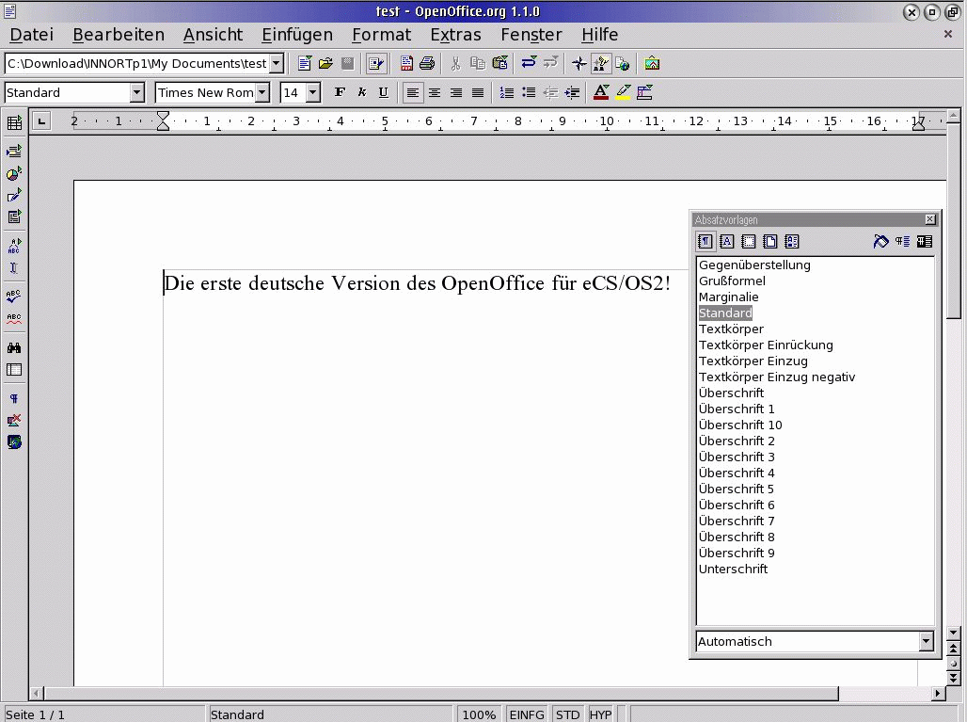The image size is (967, 722).
Task: Expand the document path URL dropdown
Action: [x=277, y=63]
